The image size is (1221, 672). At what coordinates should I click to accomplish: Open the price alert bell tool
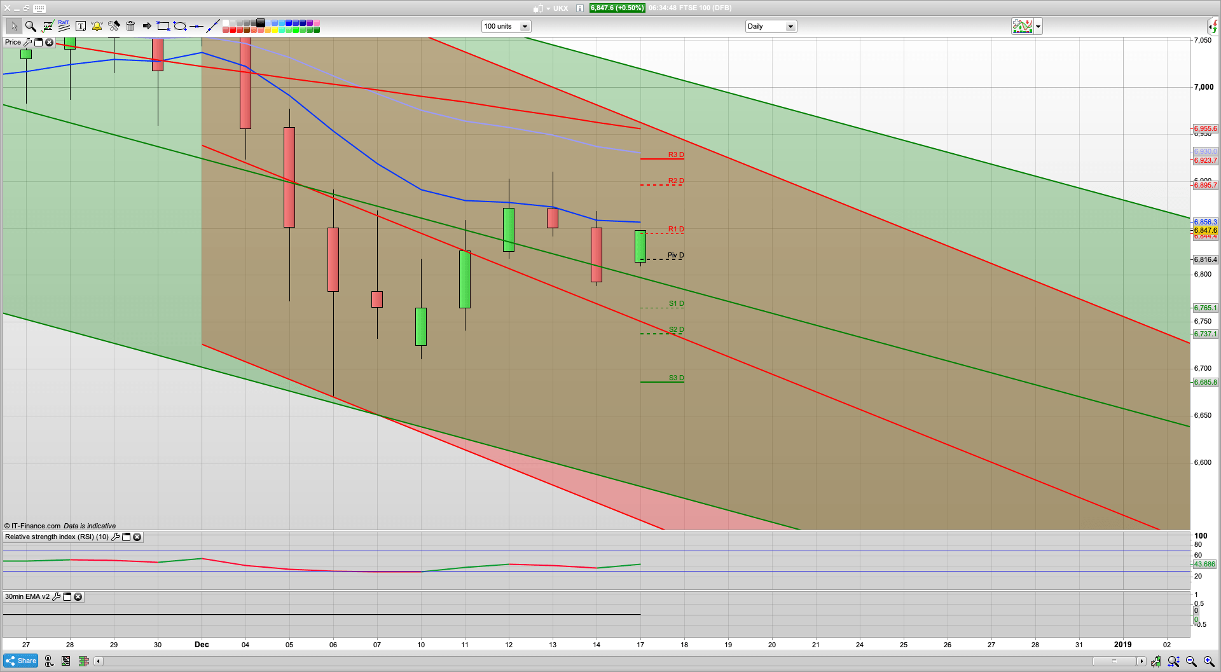click(97, 26)
